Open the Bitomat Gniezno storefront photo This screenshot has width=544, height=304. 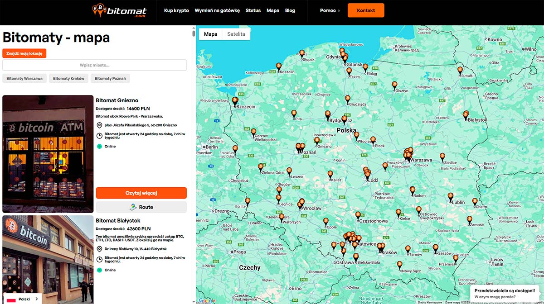pos(48,154)
